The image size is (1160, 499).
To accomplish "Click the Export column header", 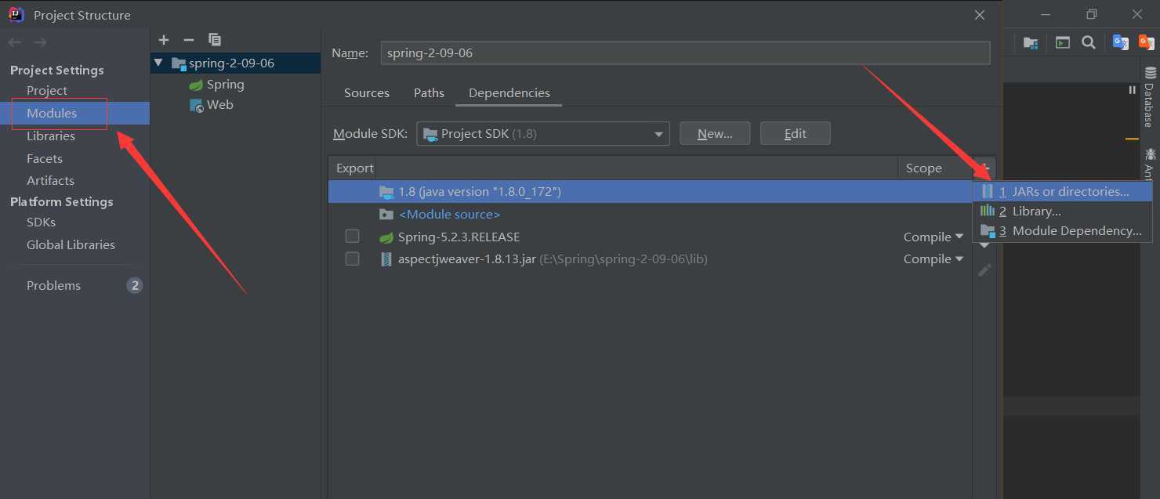I will click(354, 168).
